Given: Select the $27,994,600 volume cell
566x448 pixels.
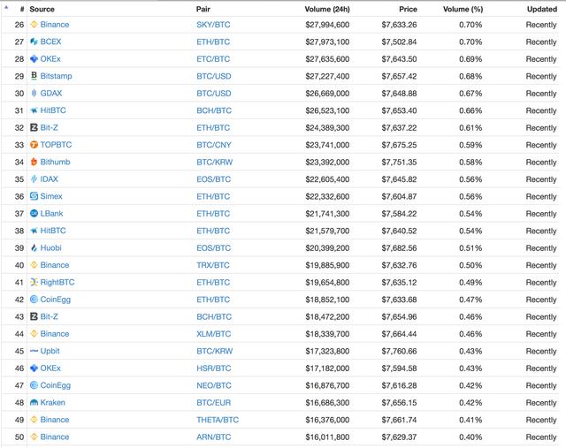Looking at the screenshot, I should coord(327,25).
